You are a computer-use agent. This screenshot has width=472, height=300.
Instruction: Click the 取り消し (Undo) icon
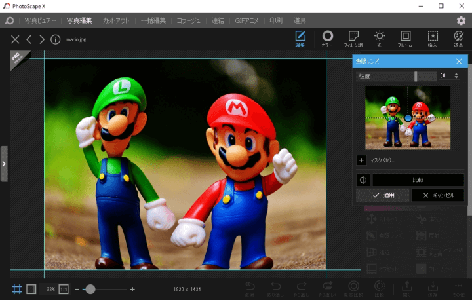click(x=275, y=289)
